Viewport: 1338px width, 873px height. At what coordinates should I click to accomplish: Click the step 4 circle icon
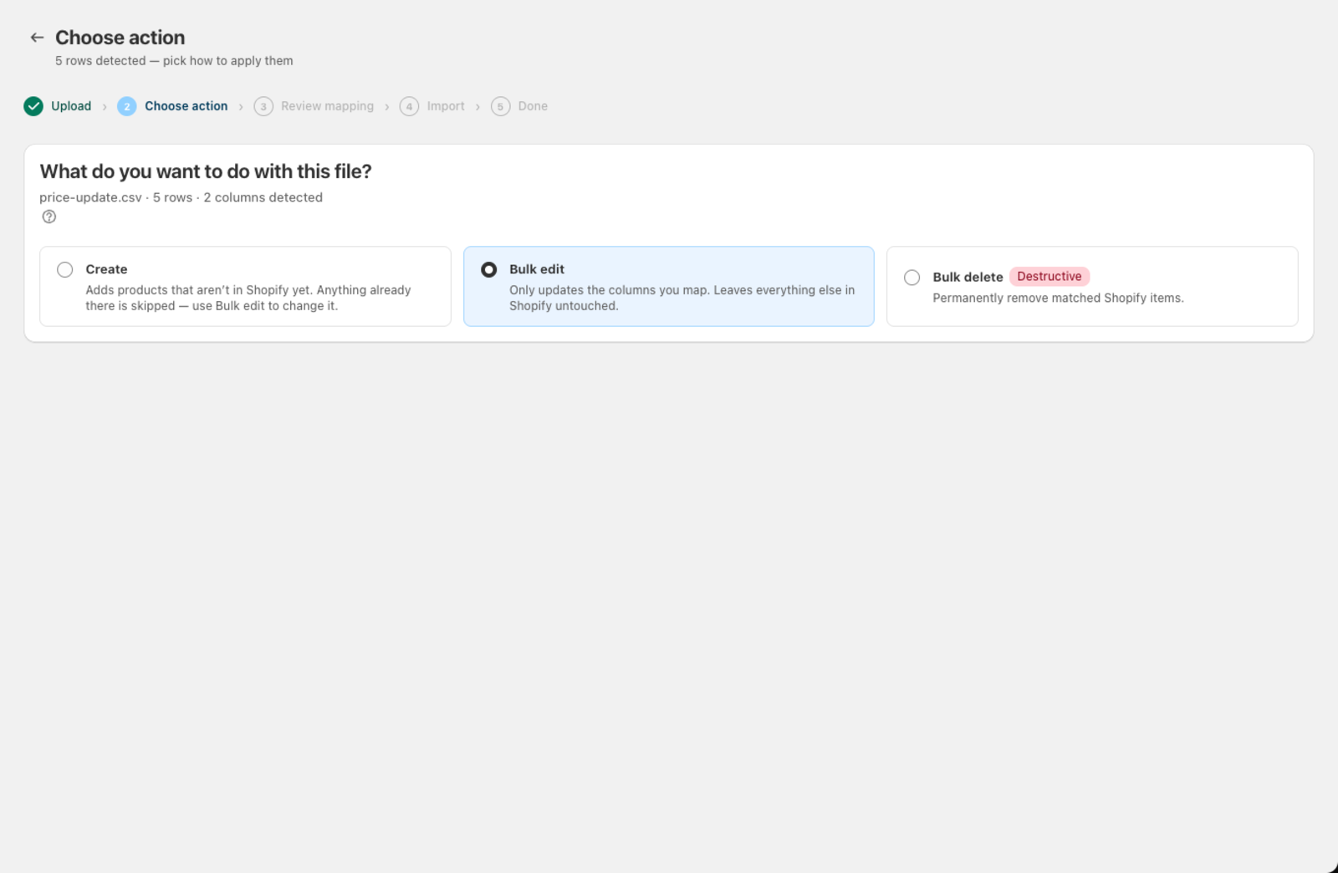(409, 106)
